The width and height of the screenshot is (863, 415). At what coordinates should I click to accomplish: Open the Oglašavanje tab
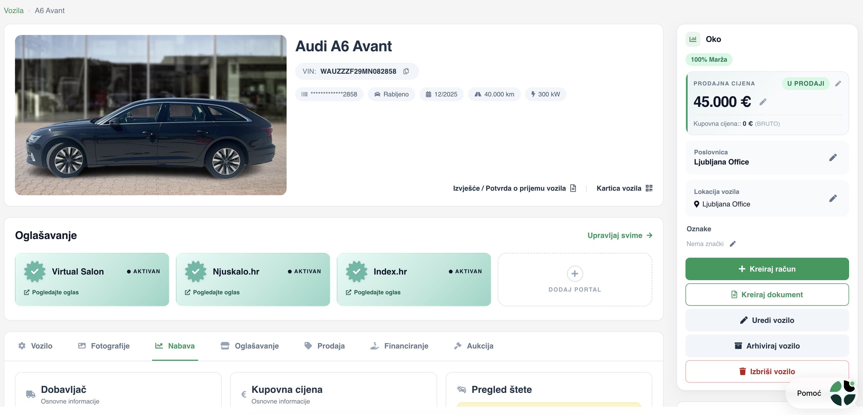(x=250, y=346)
